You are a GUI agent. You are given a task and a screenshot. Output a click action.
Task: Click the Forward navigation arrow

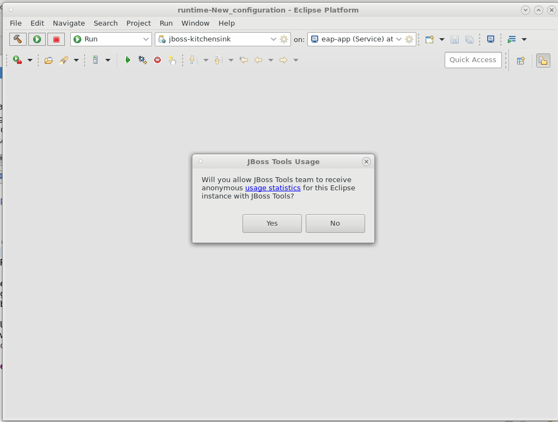pos(283,60)
